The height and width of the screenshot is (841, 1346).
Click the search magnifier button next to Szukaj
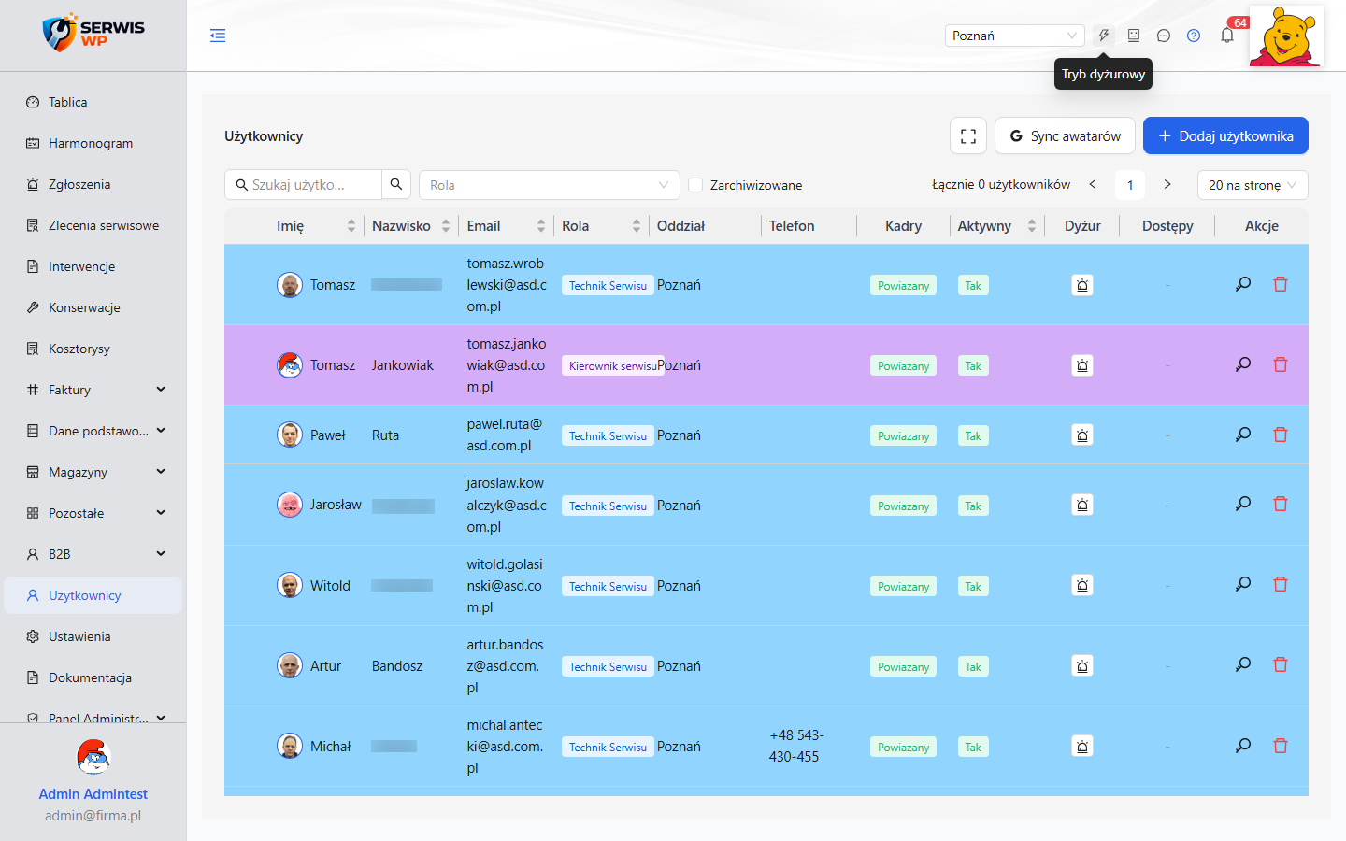396,185
